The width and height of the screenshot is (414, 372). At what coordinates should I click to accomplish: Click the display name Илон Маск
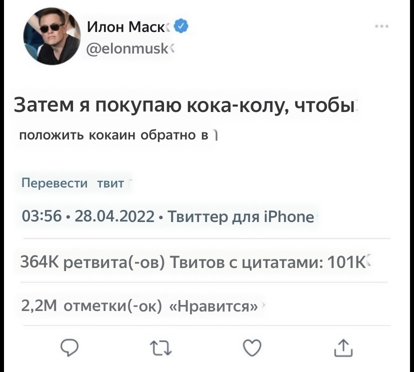125,27
